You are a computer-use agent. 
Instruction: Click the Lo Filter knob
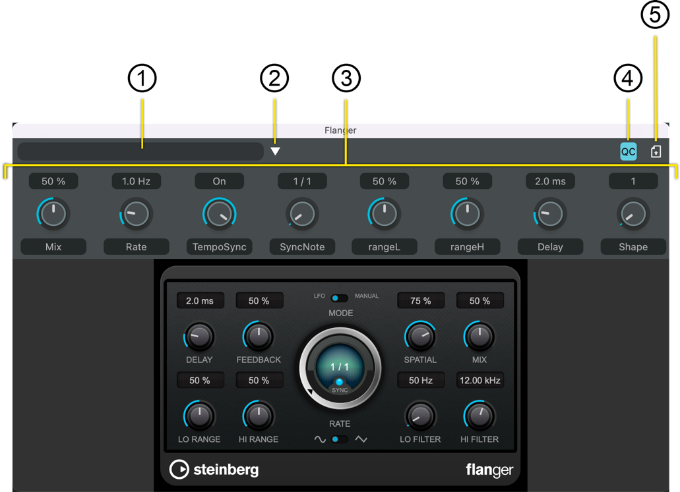pos(420,416)
